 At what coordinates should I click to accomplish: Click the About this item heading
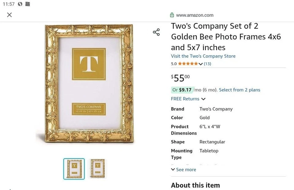pos(195,185)
